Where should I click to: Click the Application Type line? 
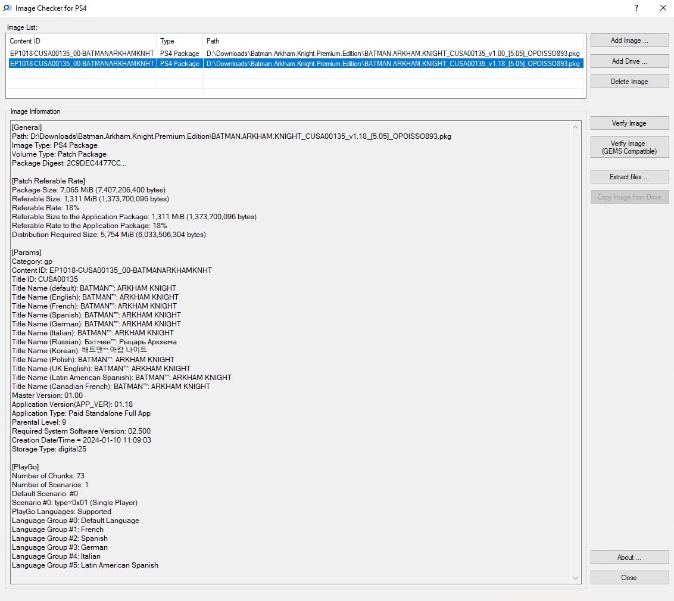[81, 413]
